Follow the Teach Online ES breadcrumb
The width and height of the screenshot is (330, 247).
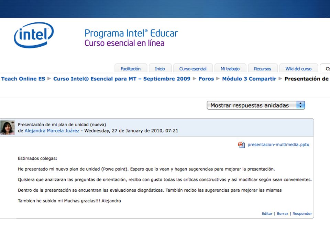pos(23,79)
